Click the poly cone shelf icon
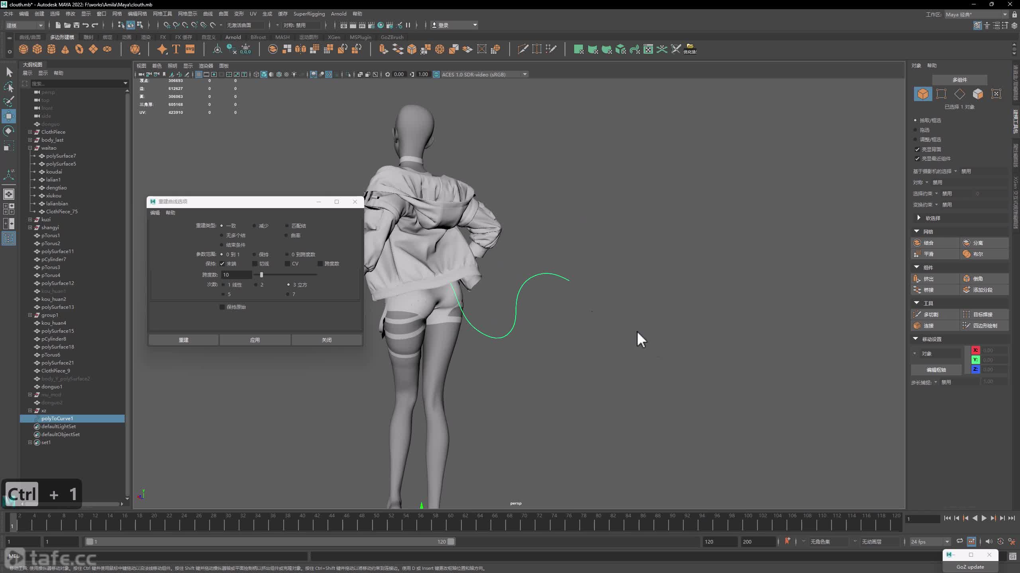Image resolution: width=1020 pixels, height=573 pixels. [65, 49]
